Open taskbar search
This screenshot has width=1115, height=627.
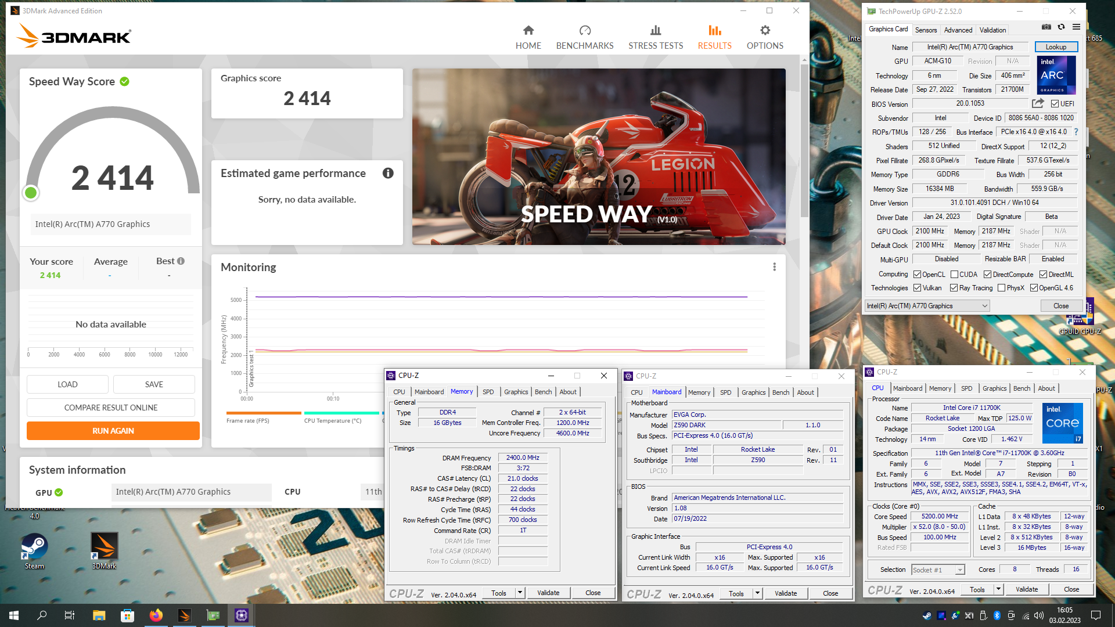tap(42, 615)
